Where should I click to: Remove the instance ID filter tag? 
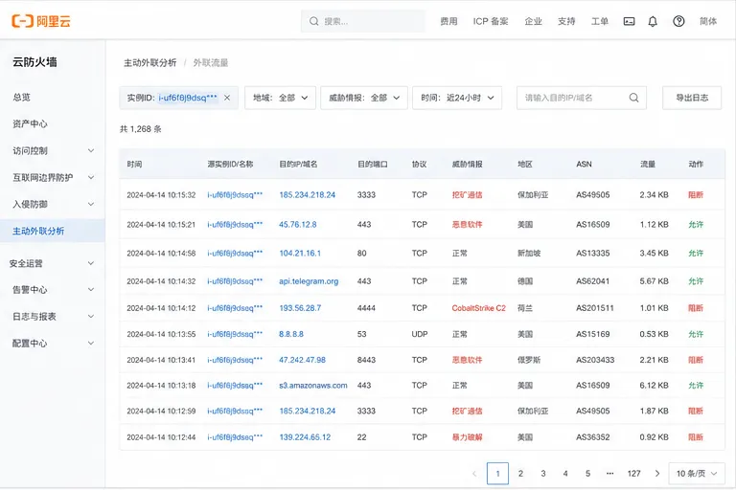[x=227, y=98]
